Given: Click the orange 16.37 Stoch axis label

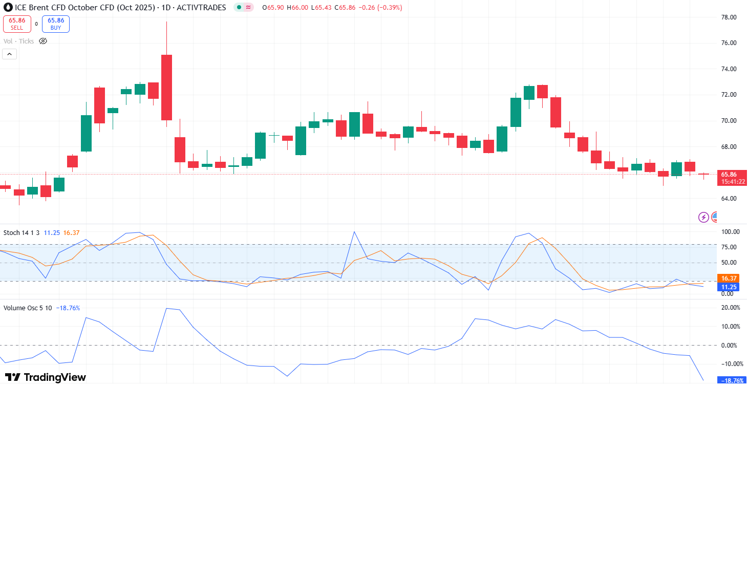Looking at the screenshot, I should (x=729, y=278).
